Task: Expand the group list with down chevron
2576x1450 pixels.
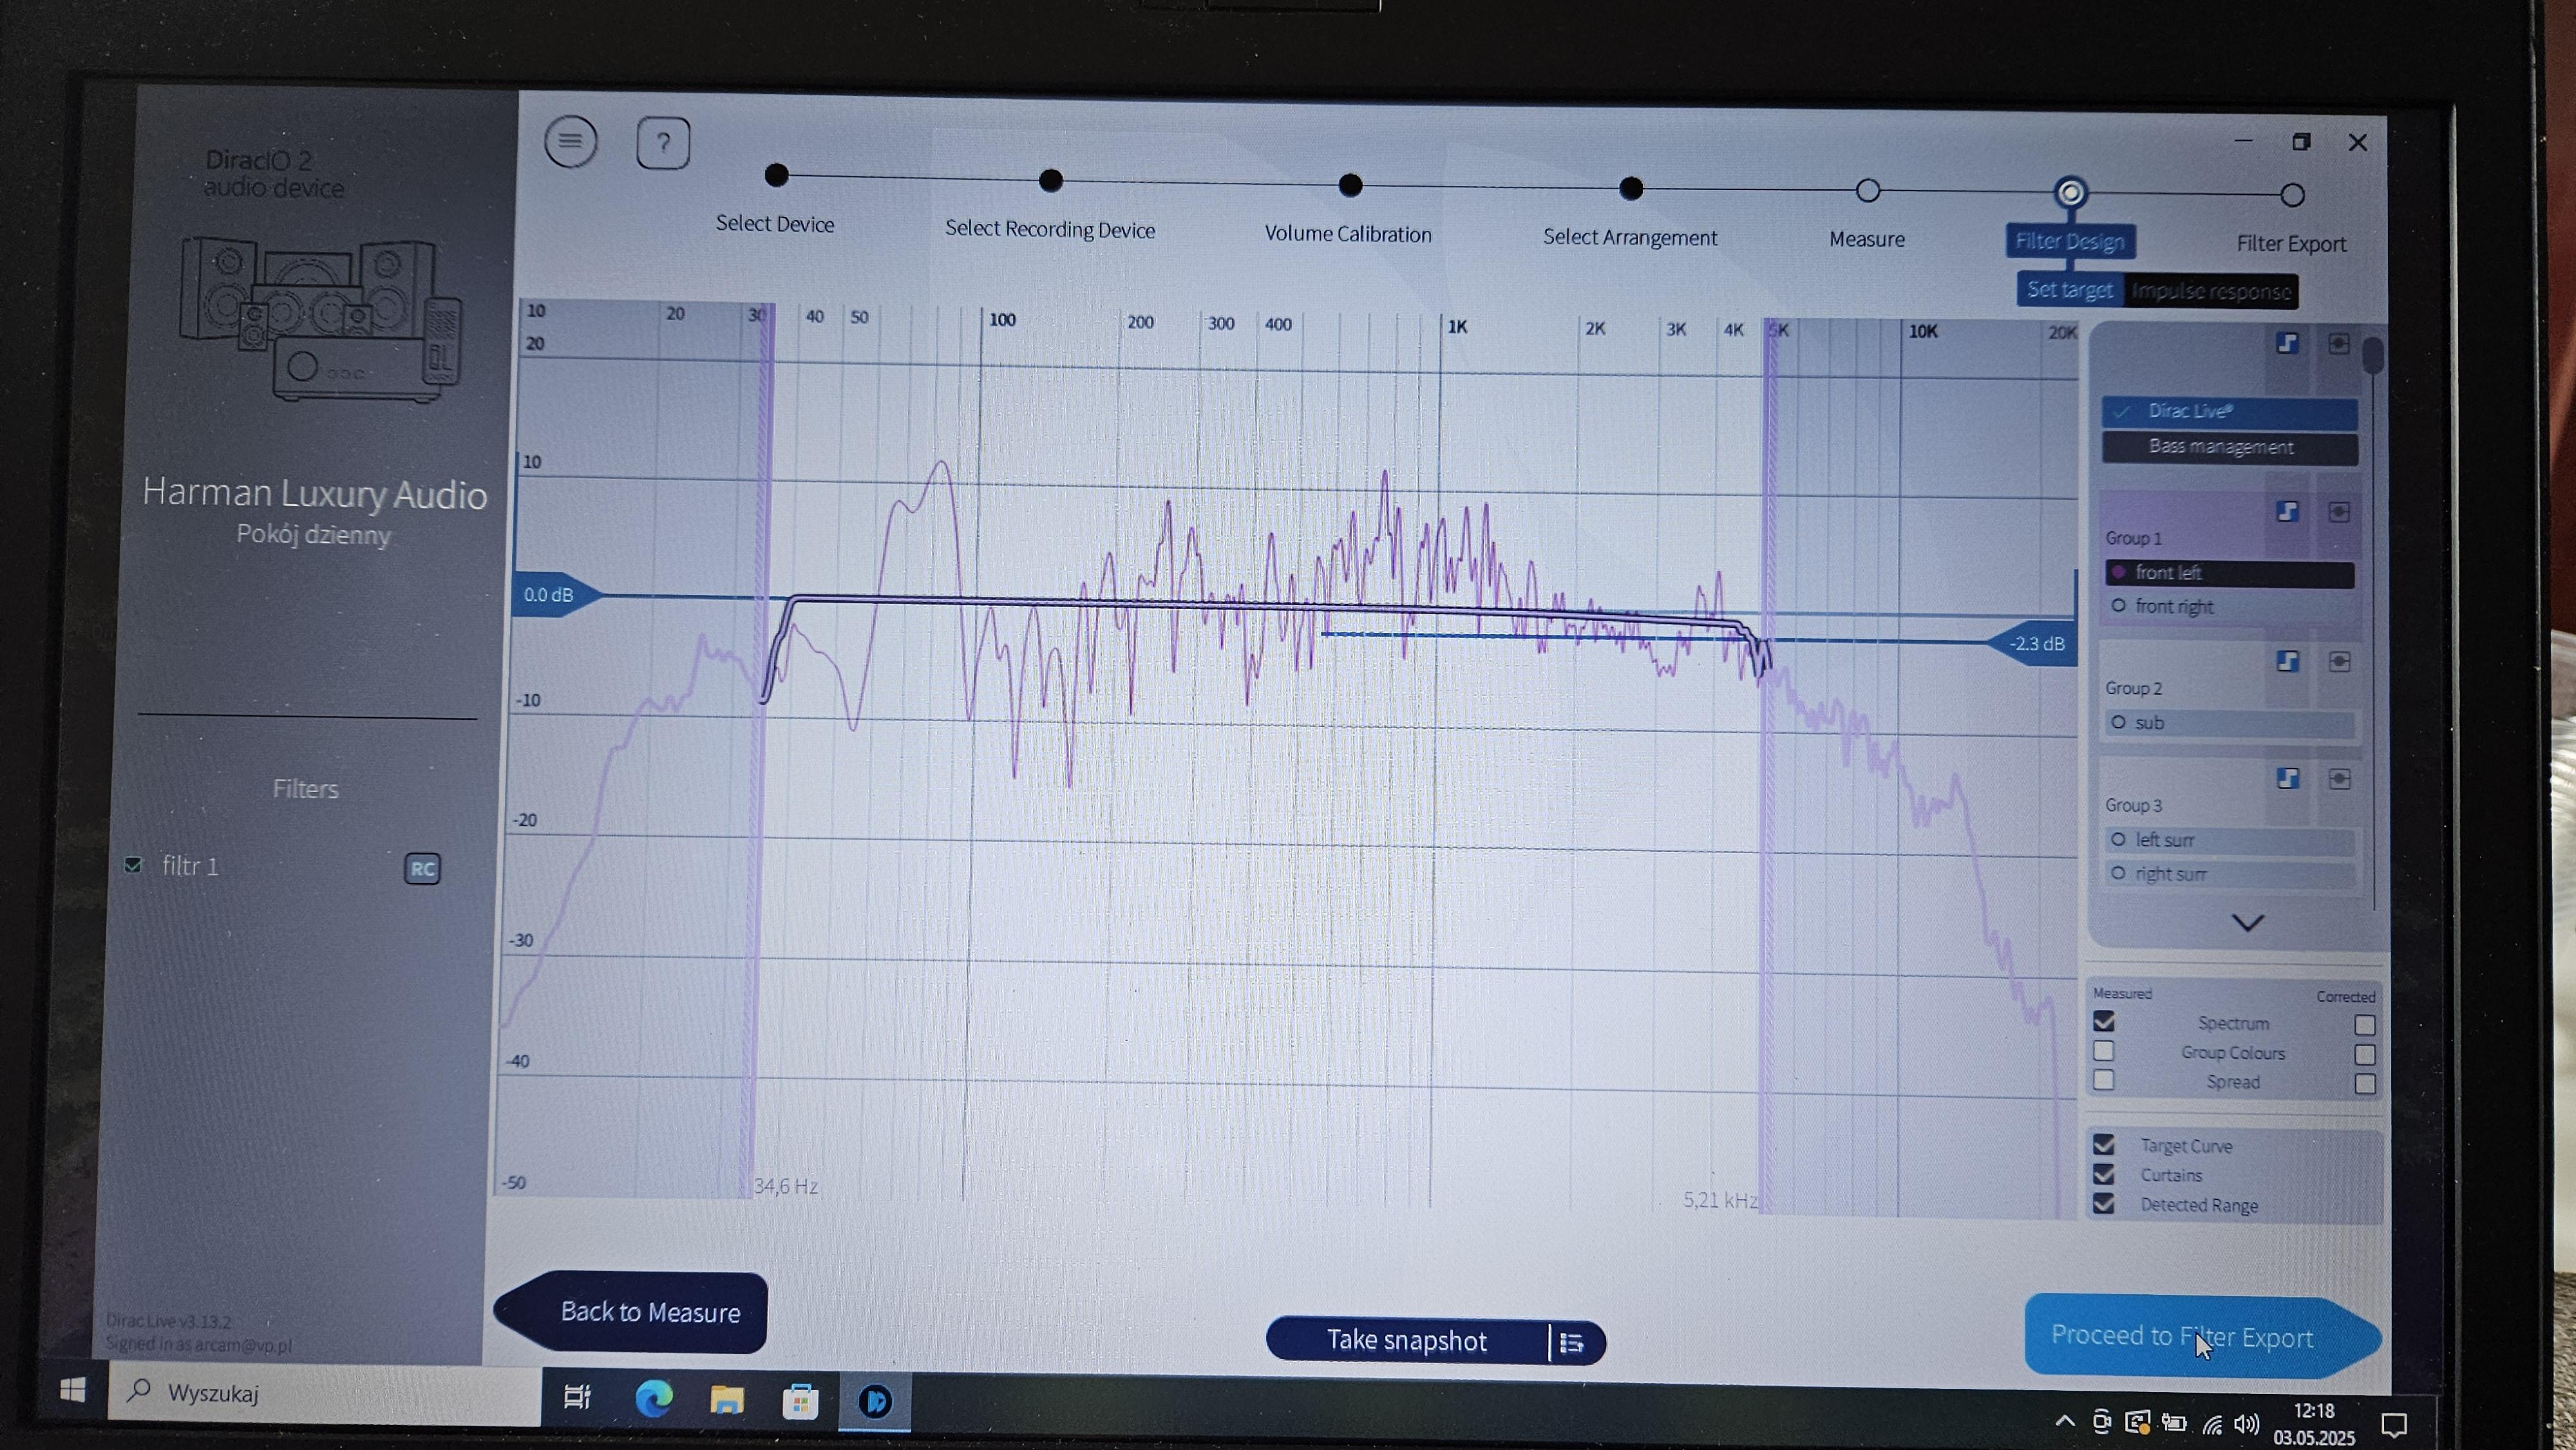Action: [2248, 922]
